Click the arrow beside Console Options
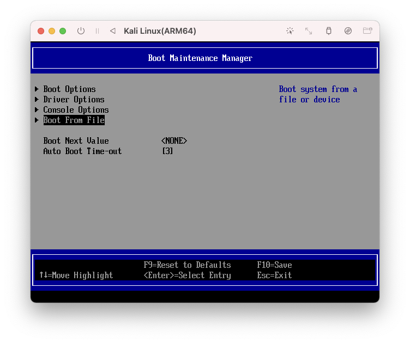Viewport: 410px width, 343px height. (x=37, y=109)
